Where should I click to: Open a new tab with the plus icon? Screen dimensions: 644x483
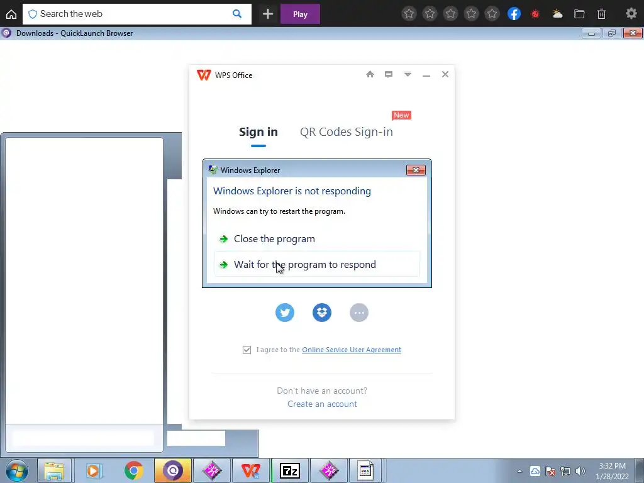268,14
